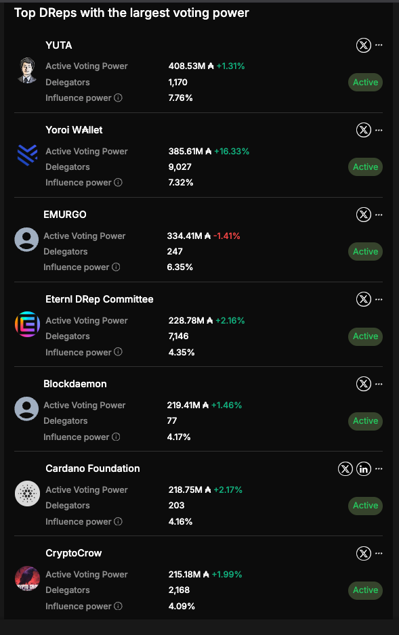
Task: Open YUTA's X (Twitter) profile icon
Action: click(363, 45)
